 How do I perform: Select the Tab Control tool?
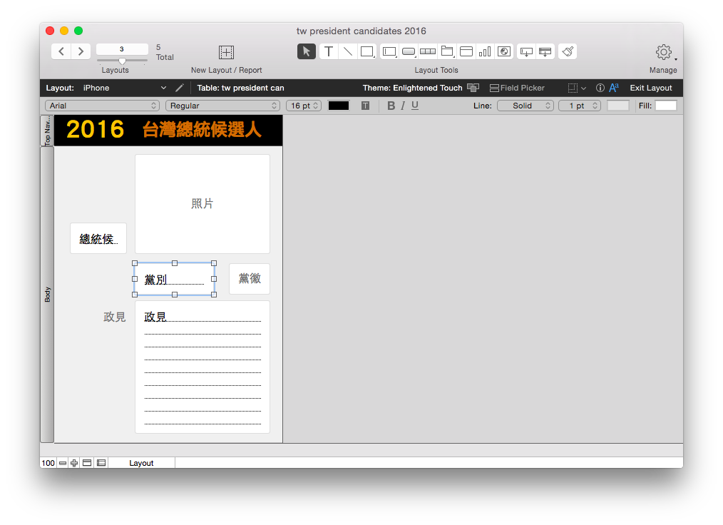tap(447, 51)
